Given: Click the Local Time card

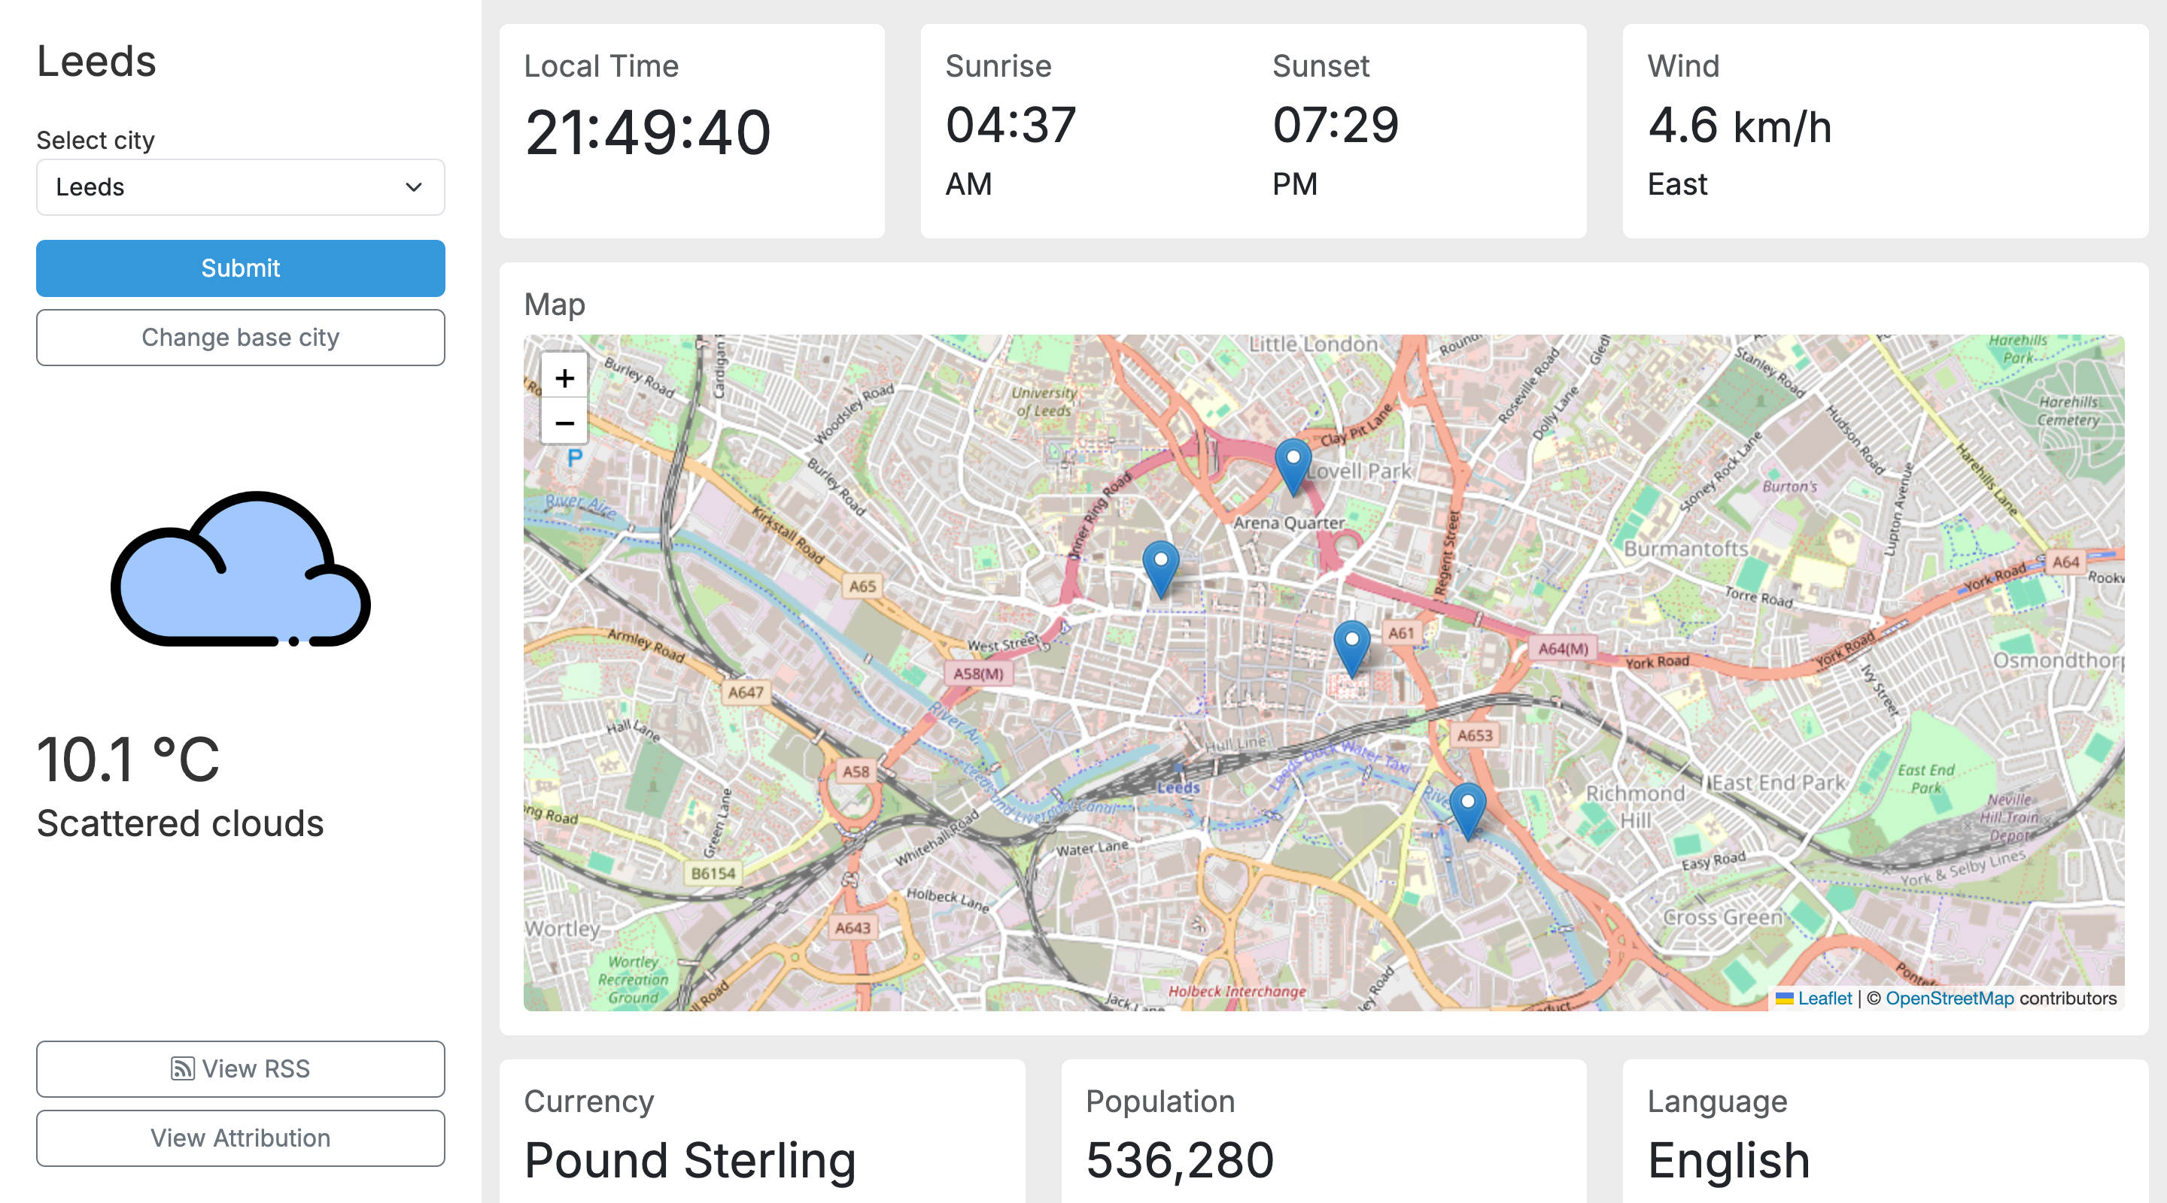Looking at the screenshot, I should point(691,131).
